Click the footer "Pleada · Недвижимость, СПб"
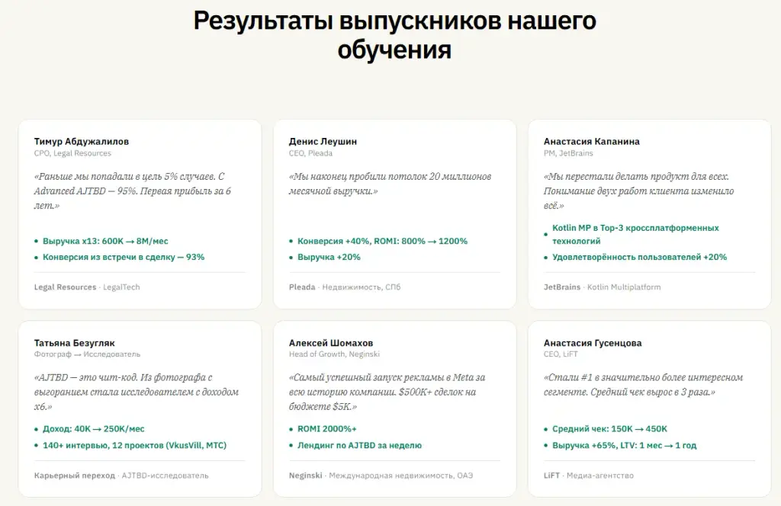The width and height of the screenshot is (781, 506). 345,287
